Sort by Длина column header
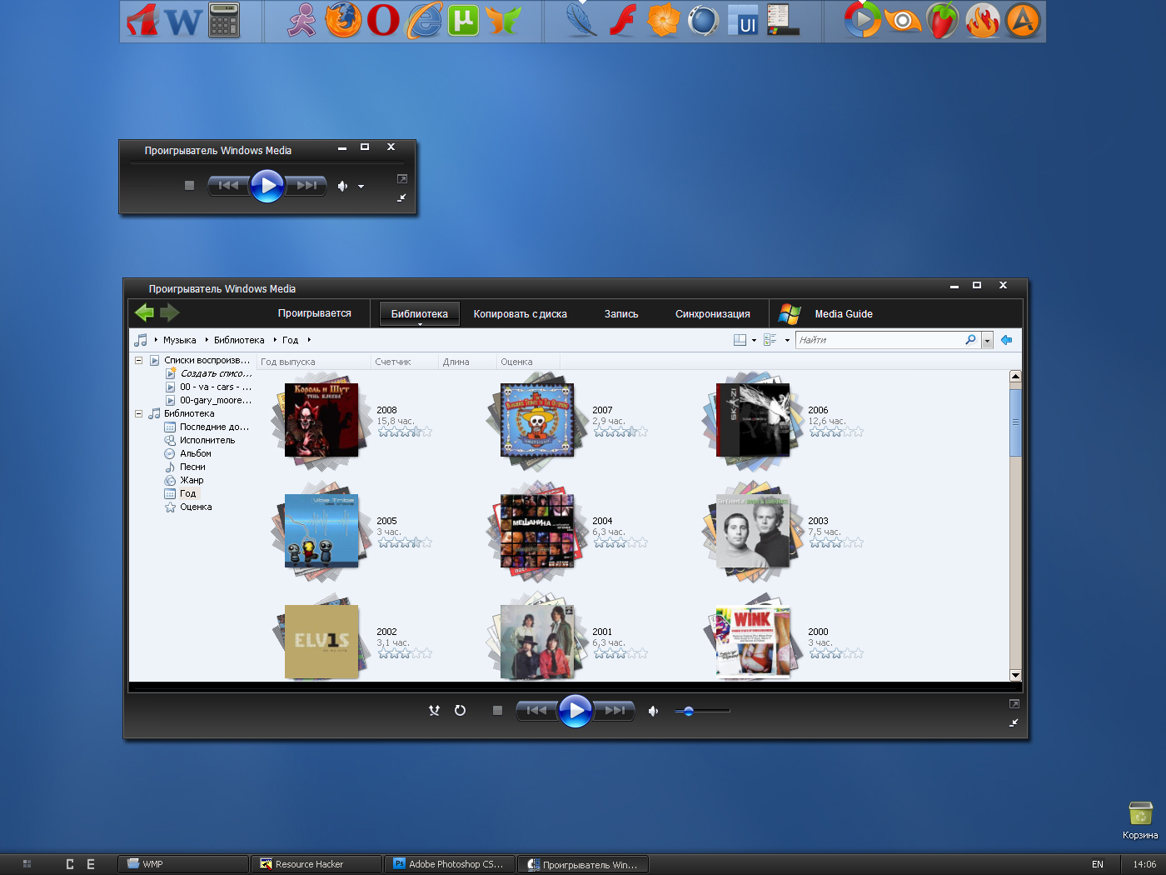 coord(466,362)
